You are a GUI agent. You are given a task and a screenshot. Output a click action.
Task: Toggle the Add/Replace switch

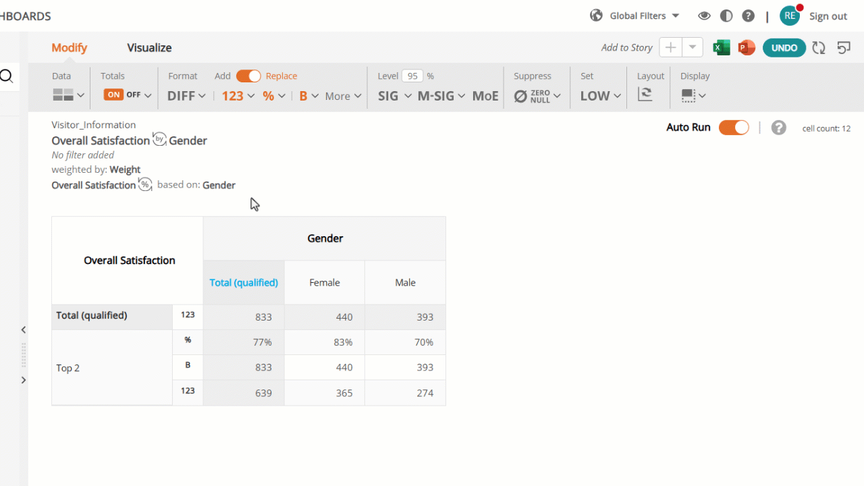pyautogui.click(x=248, y=76)
